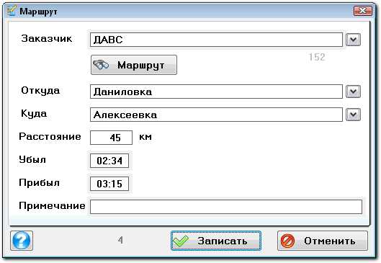Click the gray number 152 label
The height and width of the screenshot is (263, 381).
[x=317, y=57]
